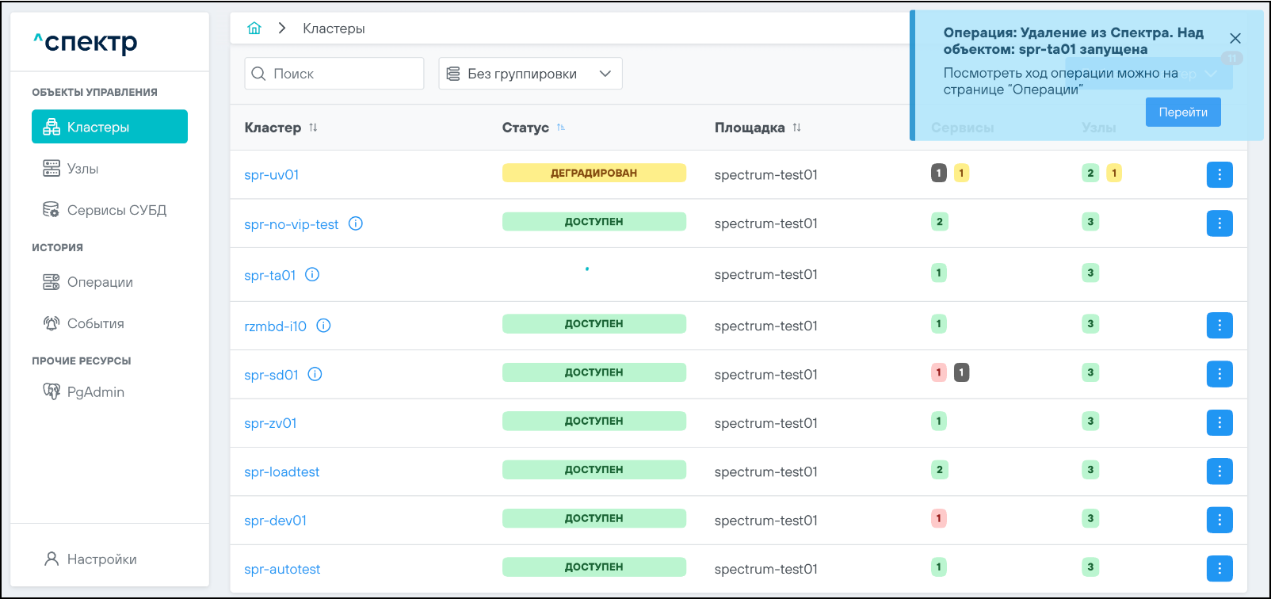Viewport: 1271px width, 599px height.
Task: Close the operation notification popup
Action: [x=1235, y=38]
